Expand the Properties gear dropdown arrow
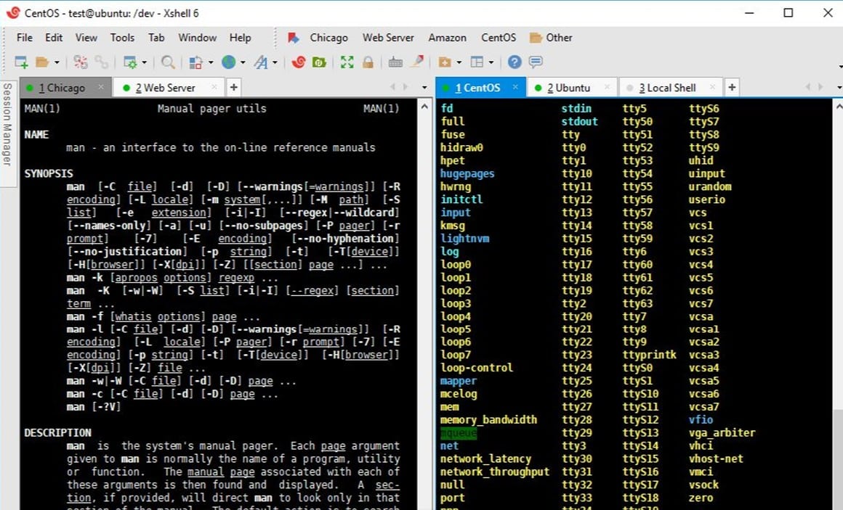This screenshot has width=843, height=510. (x=144, y=63)
